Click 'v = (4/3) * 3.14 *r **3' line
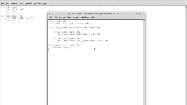187x105 pixels. pyautogui.click(x=19, y=18)
